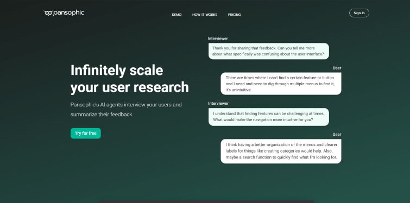This screenshot has height=203, width=410.
Task: Click the subtitle about Pansophic's AI agents
Action: click(x=126, y=110)
